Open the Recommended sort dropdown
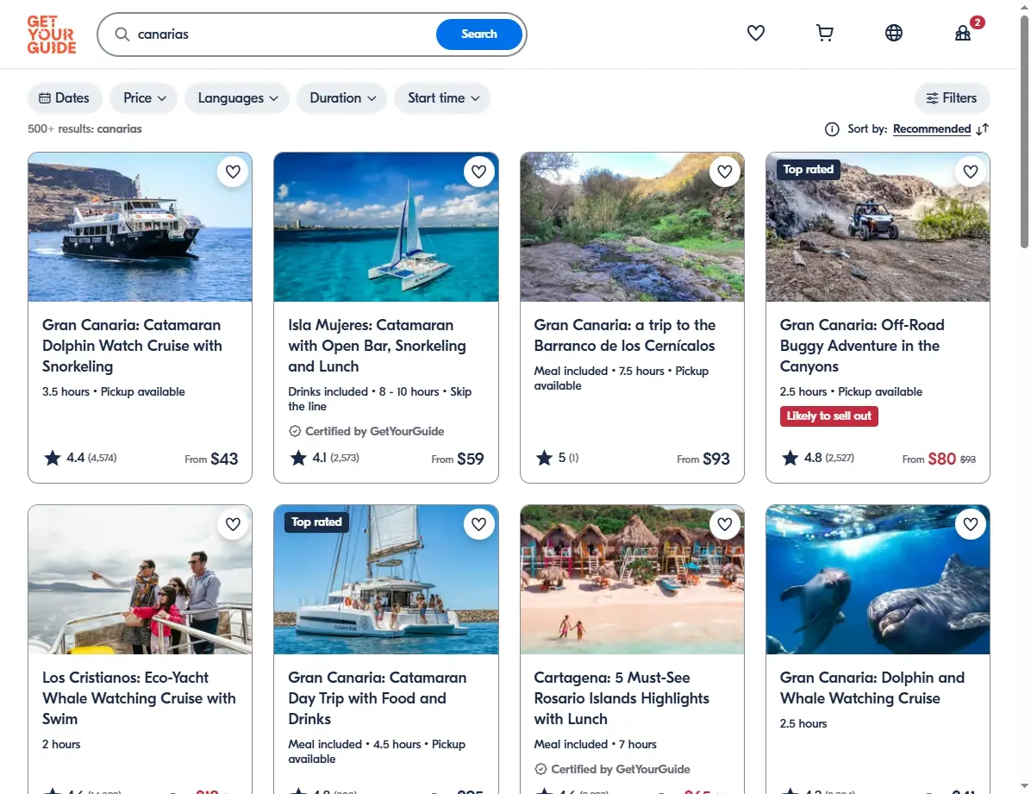Viewport: 1031px width, 794px height. coord(932,129)
